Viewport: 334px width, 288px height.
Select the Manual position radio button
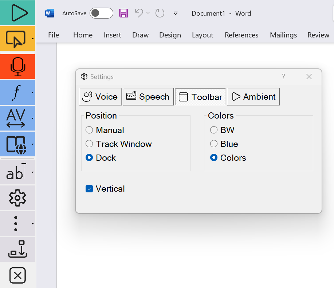(x=89, y=130)
